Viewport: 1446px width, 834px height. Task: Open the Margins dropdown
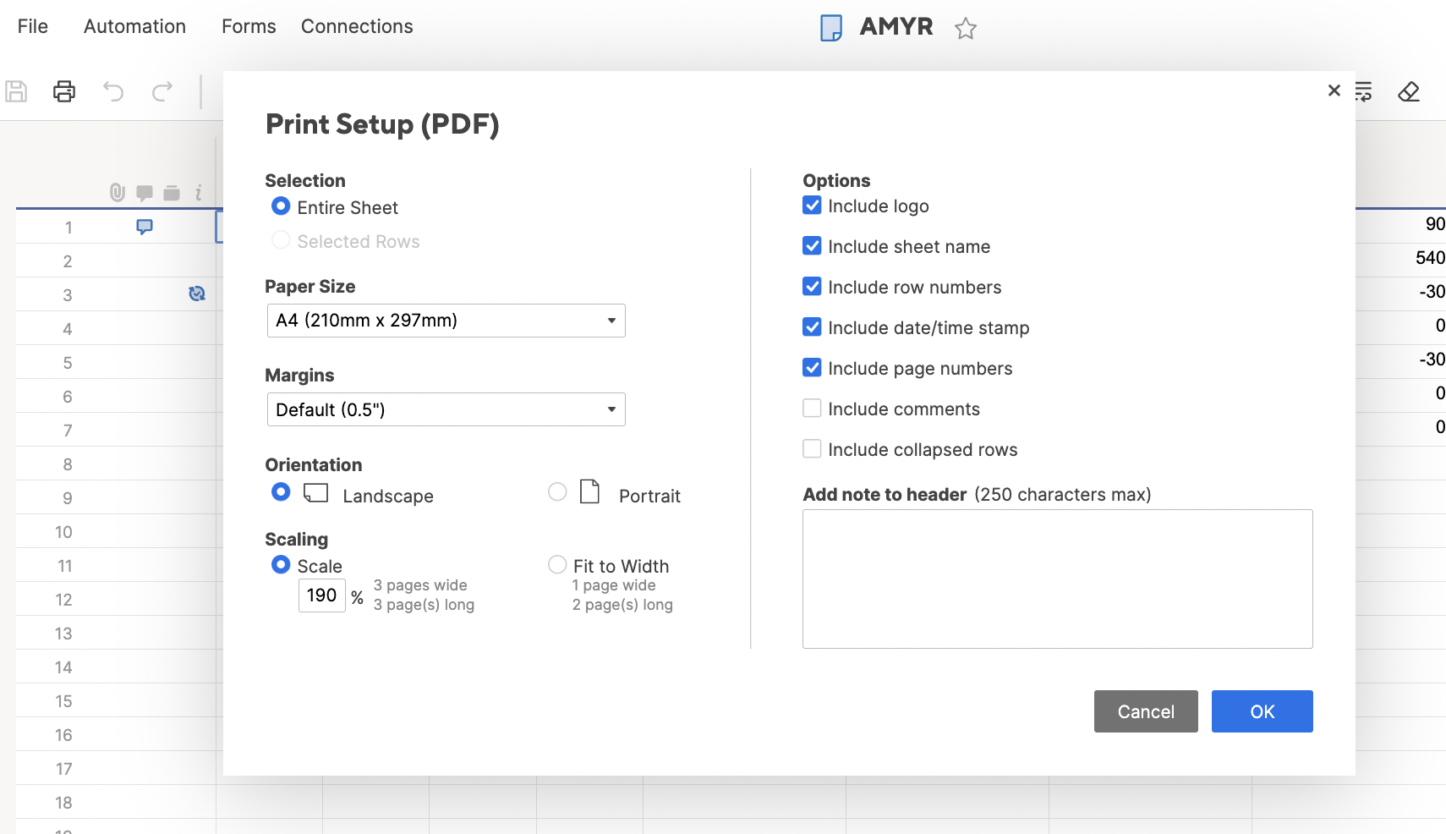[446, 409]
